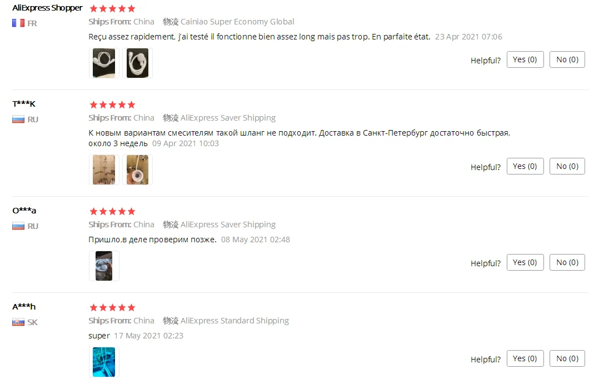Vote Yes on T***K's review

point(525,166)
